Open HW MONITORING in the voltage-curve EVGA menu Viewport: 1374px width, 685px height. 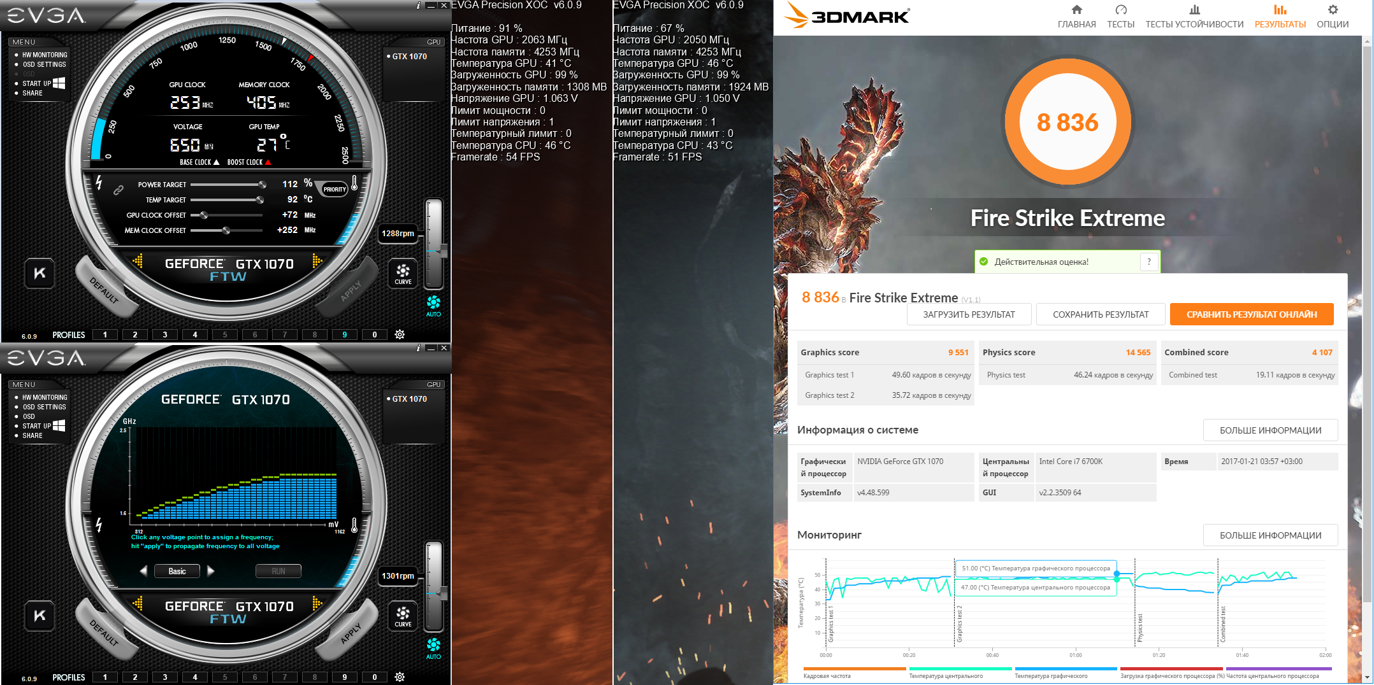click(x=45, y=398)
